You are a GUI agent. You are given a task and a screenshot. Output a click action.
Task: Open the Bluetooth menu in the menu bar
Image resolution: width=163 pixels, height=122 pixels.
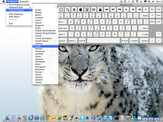point(24,1)
